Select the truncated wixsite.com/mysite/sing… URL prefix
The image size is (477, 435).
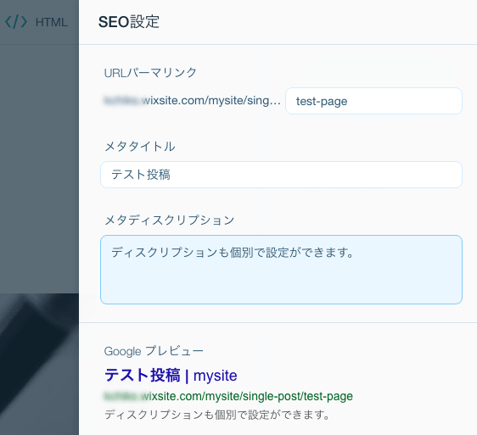click(193, 100)
